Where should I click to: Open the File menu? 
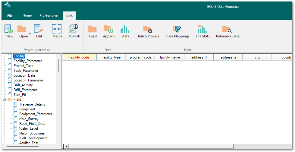tap(10, 16)
